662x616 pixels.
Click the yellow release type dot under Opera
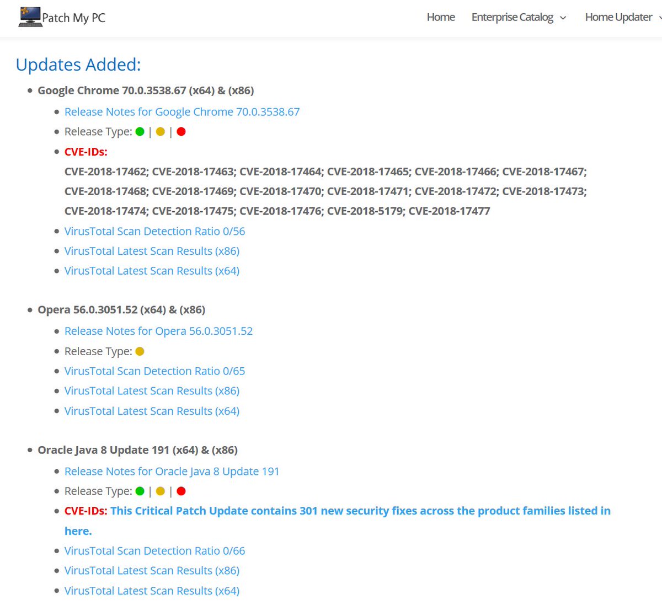(140, 351)
